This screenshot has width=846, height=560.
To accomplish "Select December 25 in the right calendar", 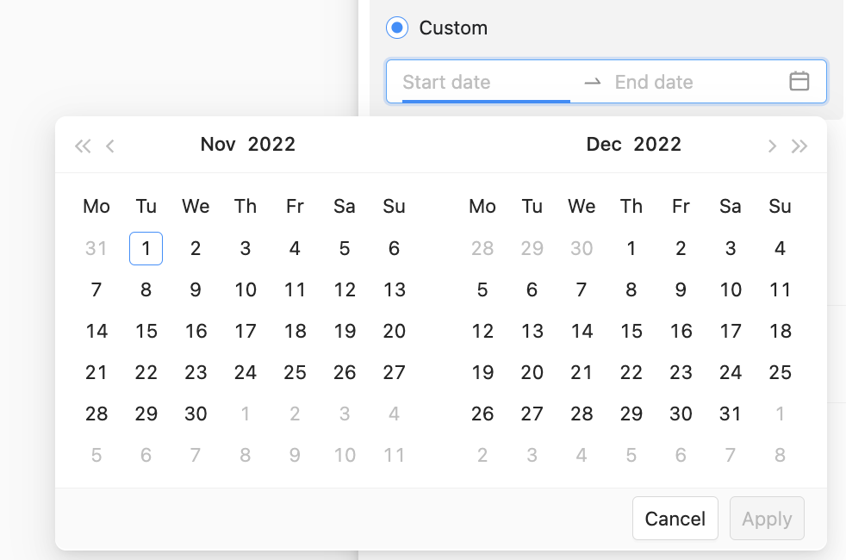I will 780,373.
